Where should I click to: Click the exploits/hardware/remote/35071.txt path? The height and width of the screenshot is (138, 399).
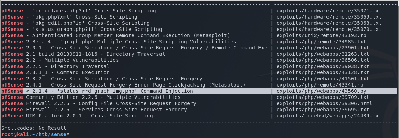point(329,11)
